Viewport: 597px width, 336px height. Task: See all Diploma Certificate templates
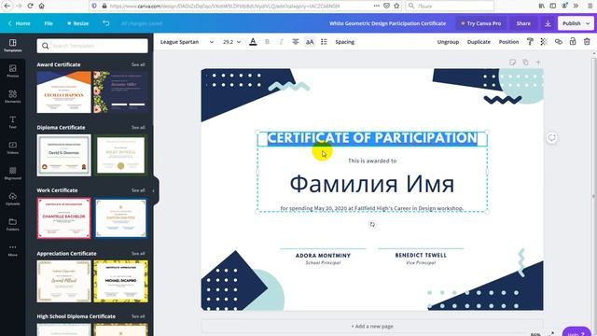[x=138, y=128]
